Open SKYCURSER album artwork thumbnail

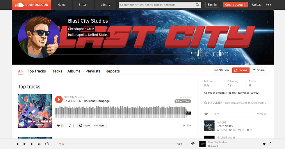pos(35,111)
